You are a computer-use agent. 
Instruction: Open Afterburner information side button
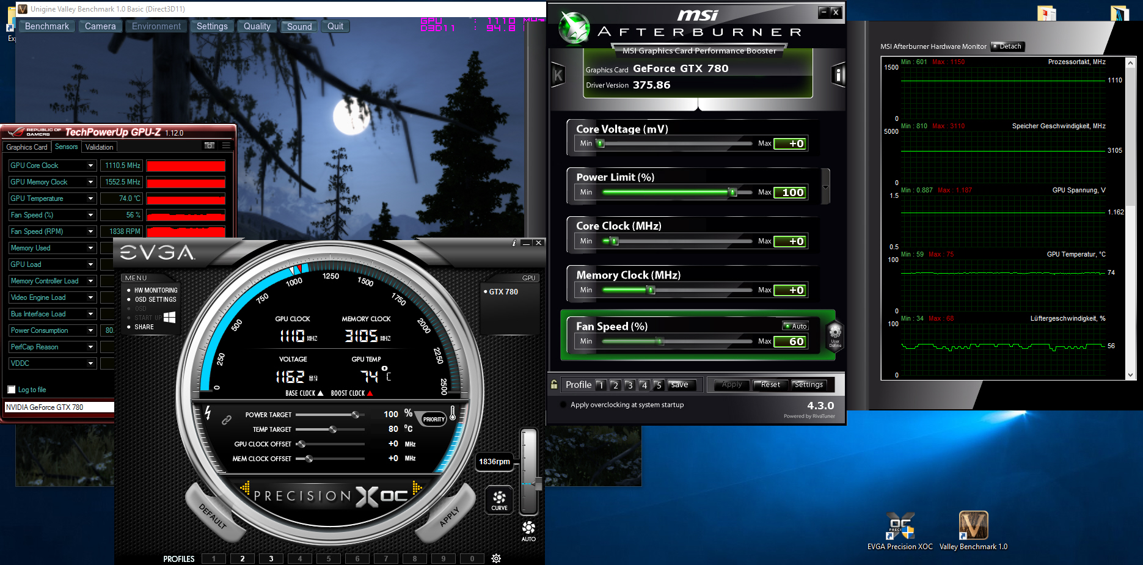click(x=838, y=75)
